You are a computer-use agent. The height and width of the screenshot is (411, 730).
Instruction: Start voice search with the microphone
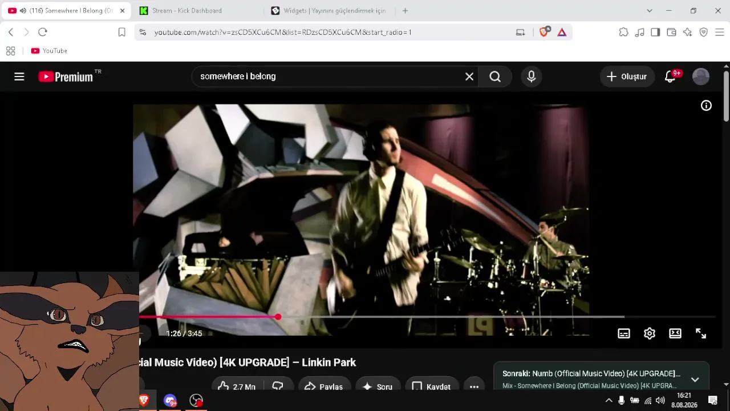pos(532,76)
